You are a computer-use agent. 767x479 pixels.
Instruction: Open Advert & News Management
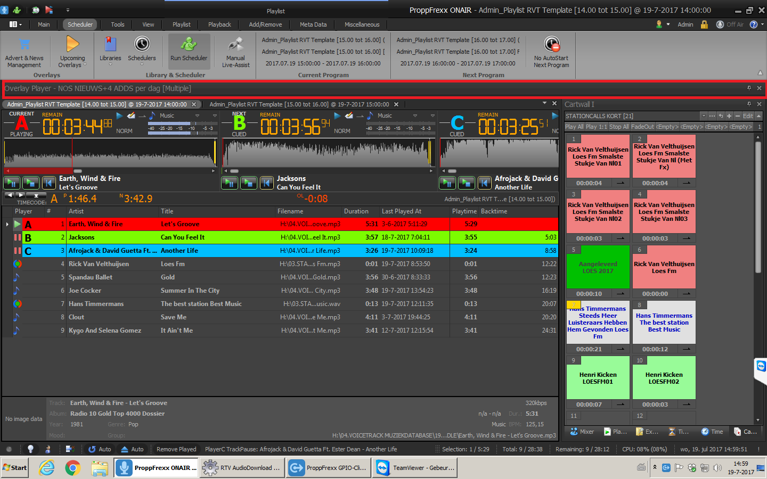(x=25, y=53)
